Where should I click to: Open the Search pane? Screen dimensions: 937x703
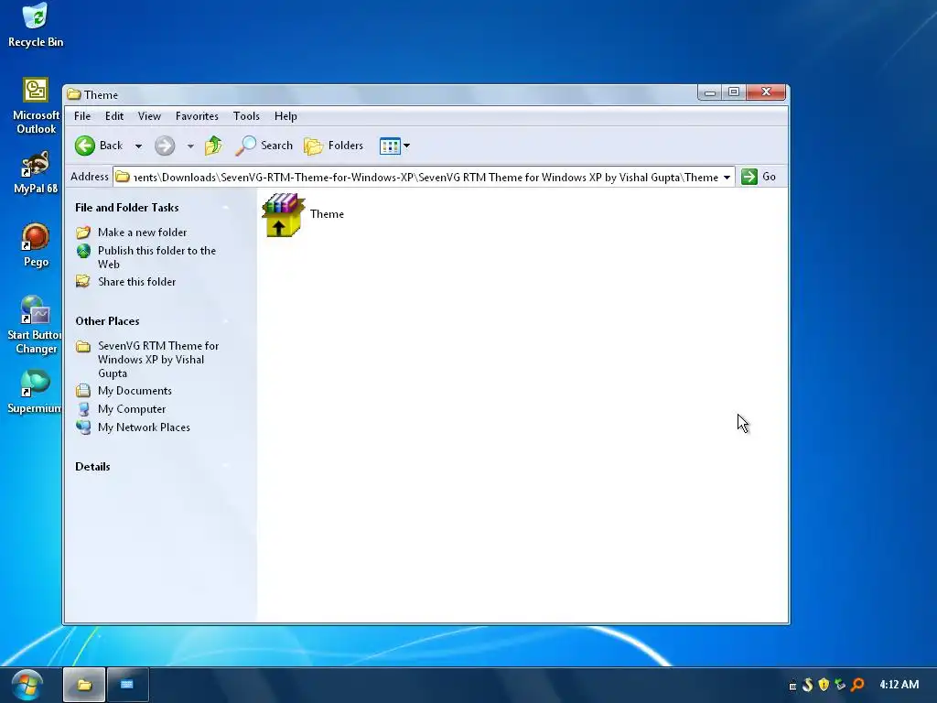coord(264,146)
